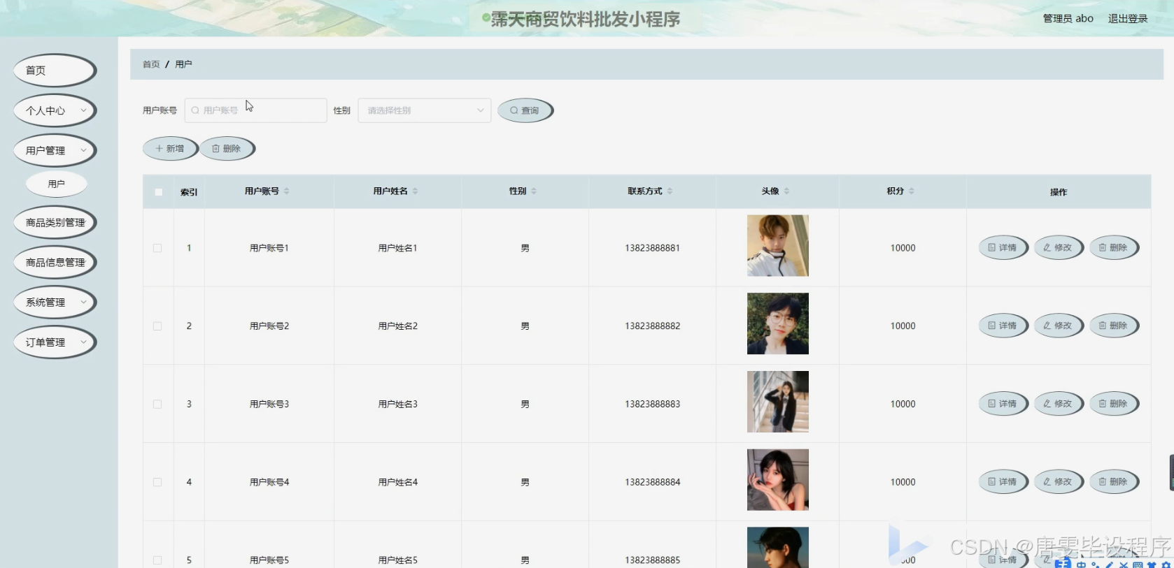Go to 首页 in the sidebar

[x=55, y=71]
